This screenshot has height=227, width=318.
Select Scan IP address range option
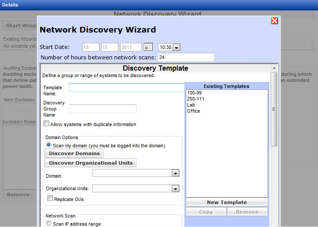(x=49, y=224)
